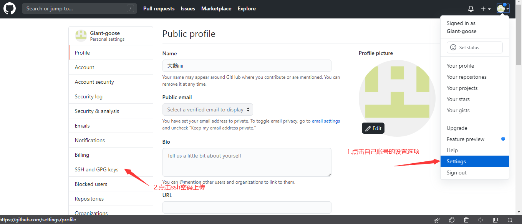This screenshot has width=522, height=224.
Task: Click the rocket icon in the bottom bar
Action: tap(437, 220)
